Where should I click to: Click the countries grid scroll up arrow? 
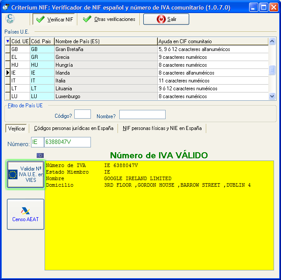[x=272, y=41]
